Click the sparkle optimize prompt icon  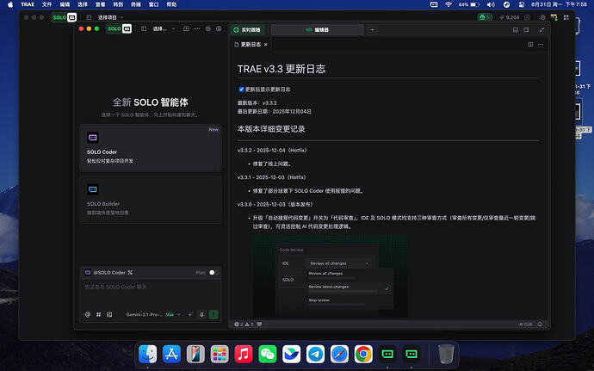coord(190,314)
